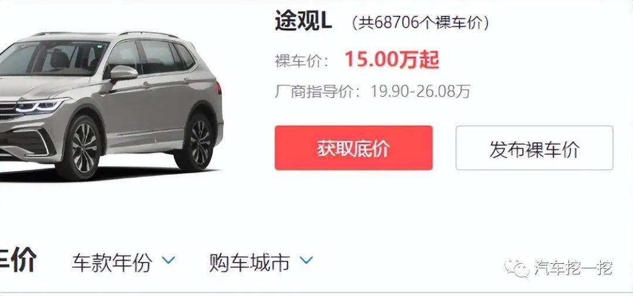Click the partially visible 车价 heading

[18, 260]
